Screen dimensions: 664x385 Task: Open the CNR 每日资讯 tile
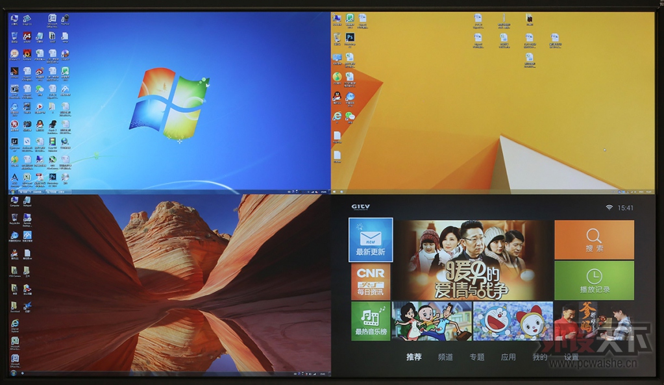(371, 281)
